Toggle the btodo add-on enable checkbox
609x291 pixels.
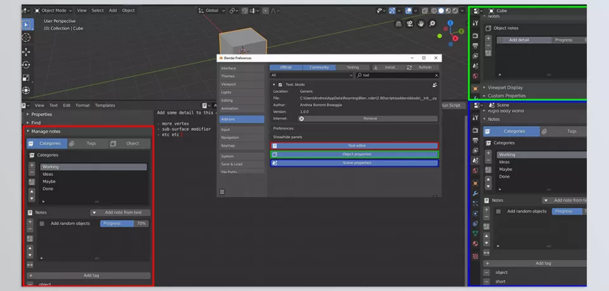[280, 84]
